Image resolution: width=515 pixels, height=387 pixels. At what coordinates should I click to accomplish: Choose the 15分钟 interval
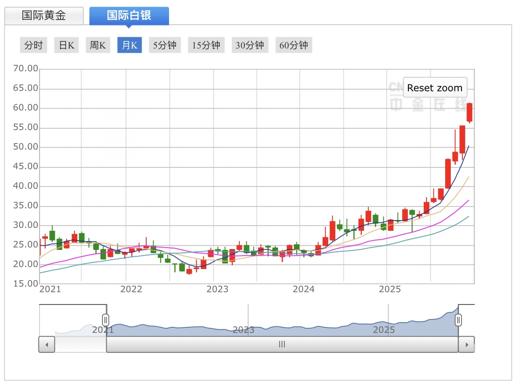point(206,45)
